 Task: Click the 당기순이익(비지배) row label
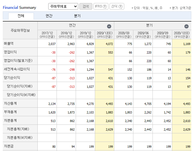[21, 95]
